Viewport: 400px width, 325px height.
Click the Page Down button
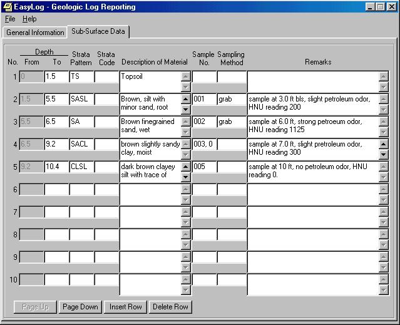80,307
